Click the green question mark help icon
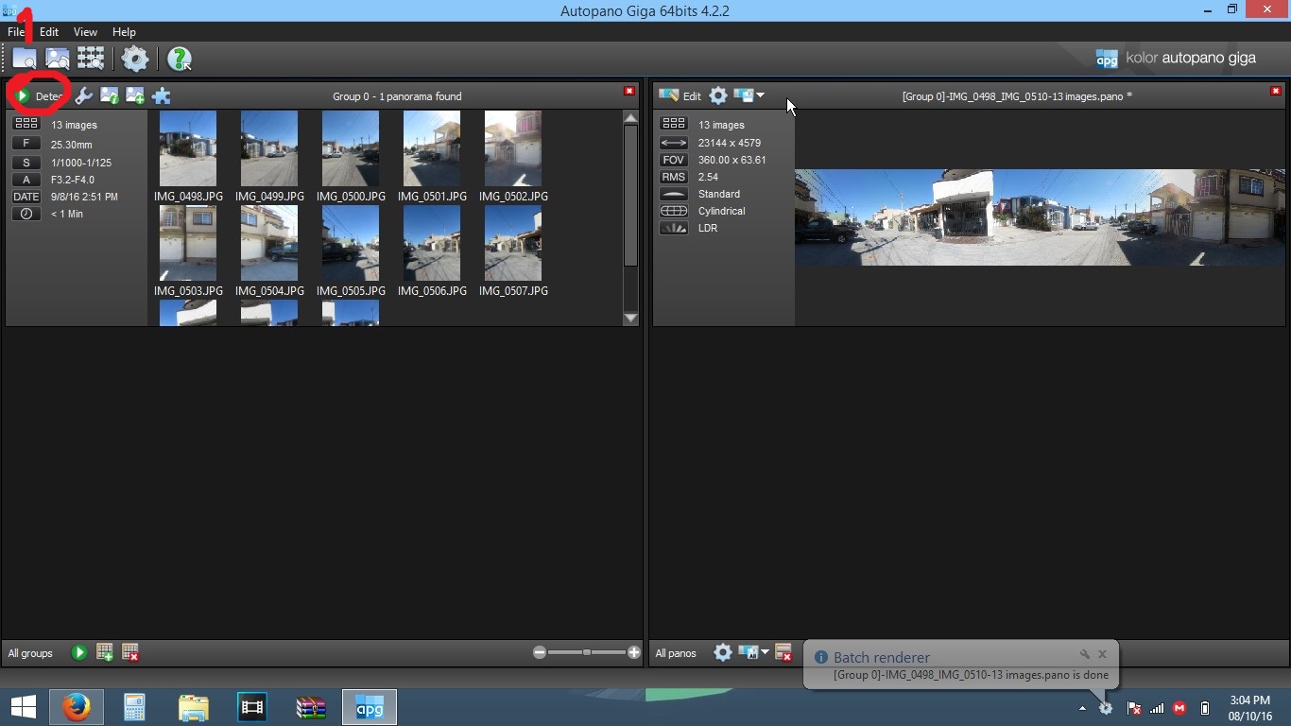The width and height of the screenshot is (1291, 726). [179, 59]
